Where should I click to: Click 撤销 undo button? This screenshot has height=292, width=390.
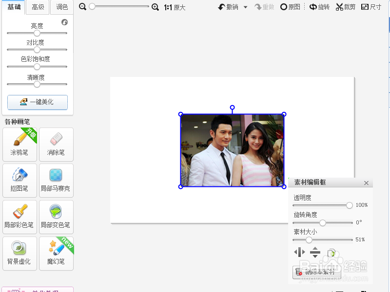(x=228, y=7)
